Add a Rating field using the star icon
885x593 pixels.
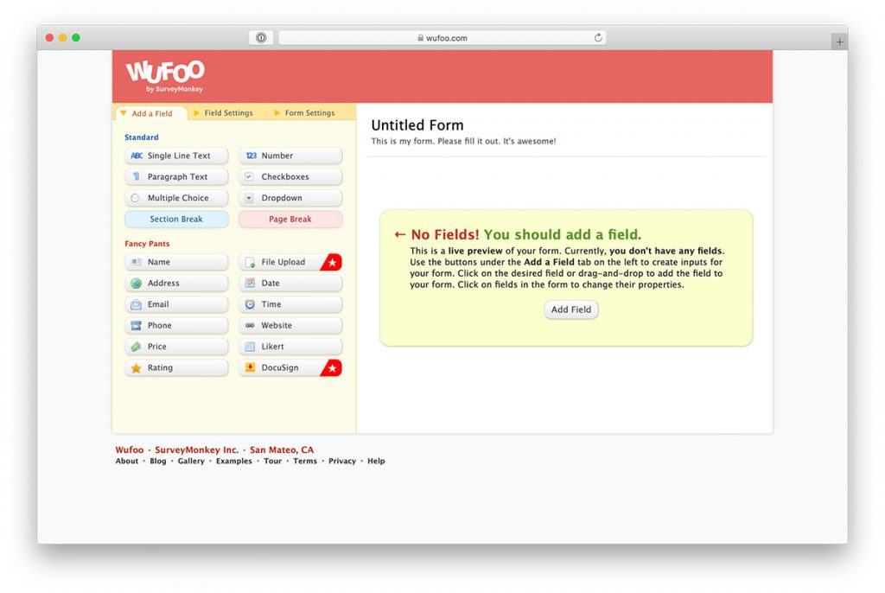point(176,367)
